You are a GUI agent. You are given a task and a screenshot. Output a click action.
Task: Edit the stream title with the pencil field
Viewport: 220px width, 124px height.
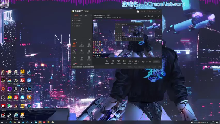98,18
